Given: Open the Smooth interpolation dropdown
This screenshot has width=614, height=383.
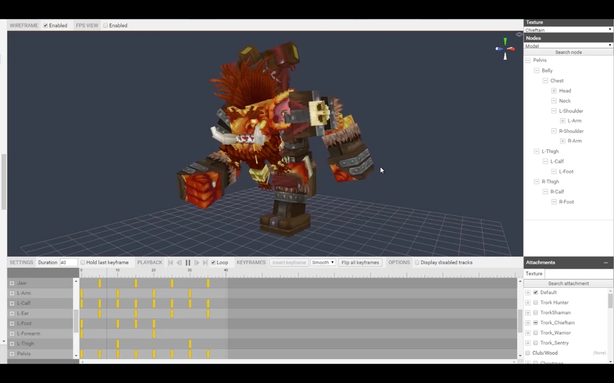Looking at the screenshot, I should pos(323,262).
